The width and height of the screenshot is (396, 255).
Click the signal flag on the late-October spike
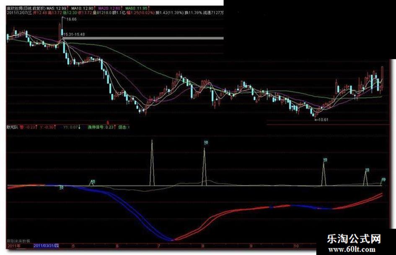tap(325, 160)
